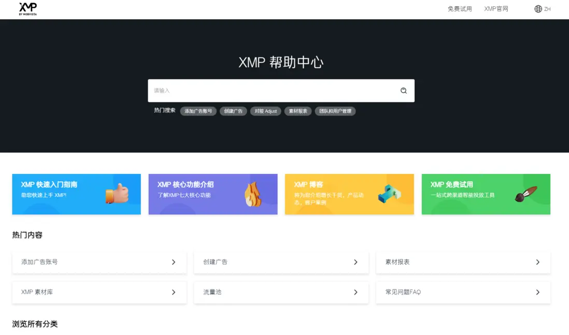
Task: Click the flame graphic on core features card
Action: (x=255, y=196)
